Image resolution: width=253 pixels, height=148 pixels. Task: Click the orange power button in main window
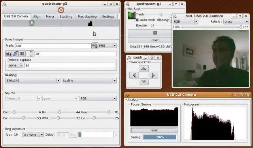(x=61, y=10)
